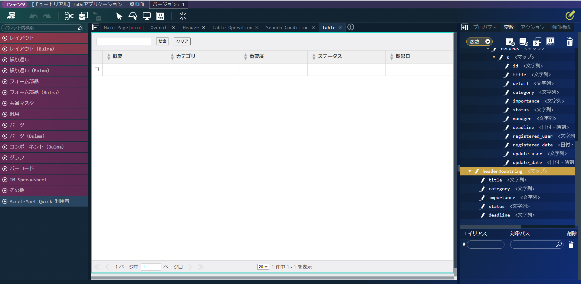Click the data source definition icon in toolbar
Image resolution: width=581 pixels, height=284 pixels.
click(11, 16)
